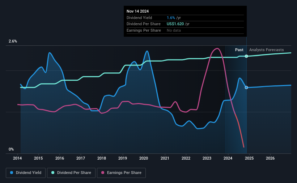Select the 2024 x-axis label
The width and height of the screenshot is (297, 183).
coord(228,158)
